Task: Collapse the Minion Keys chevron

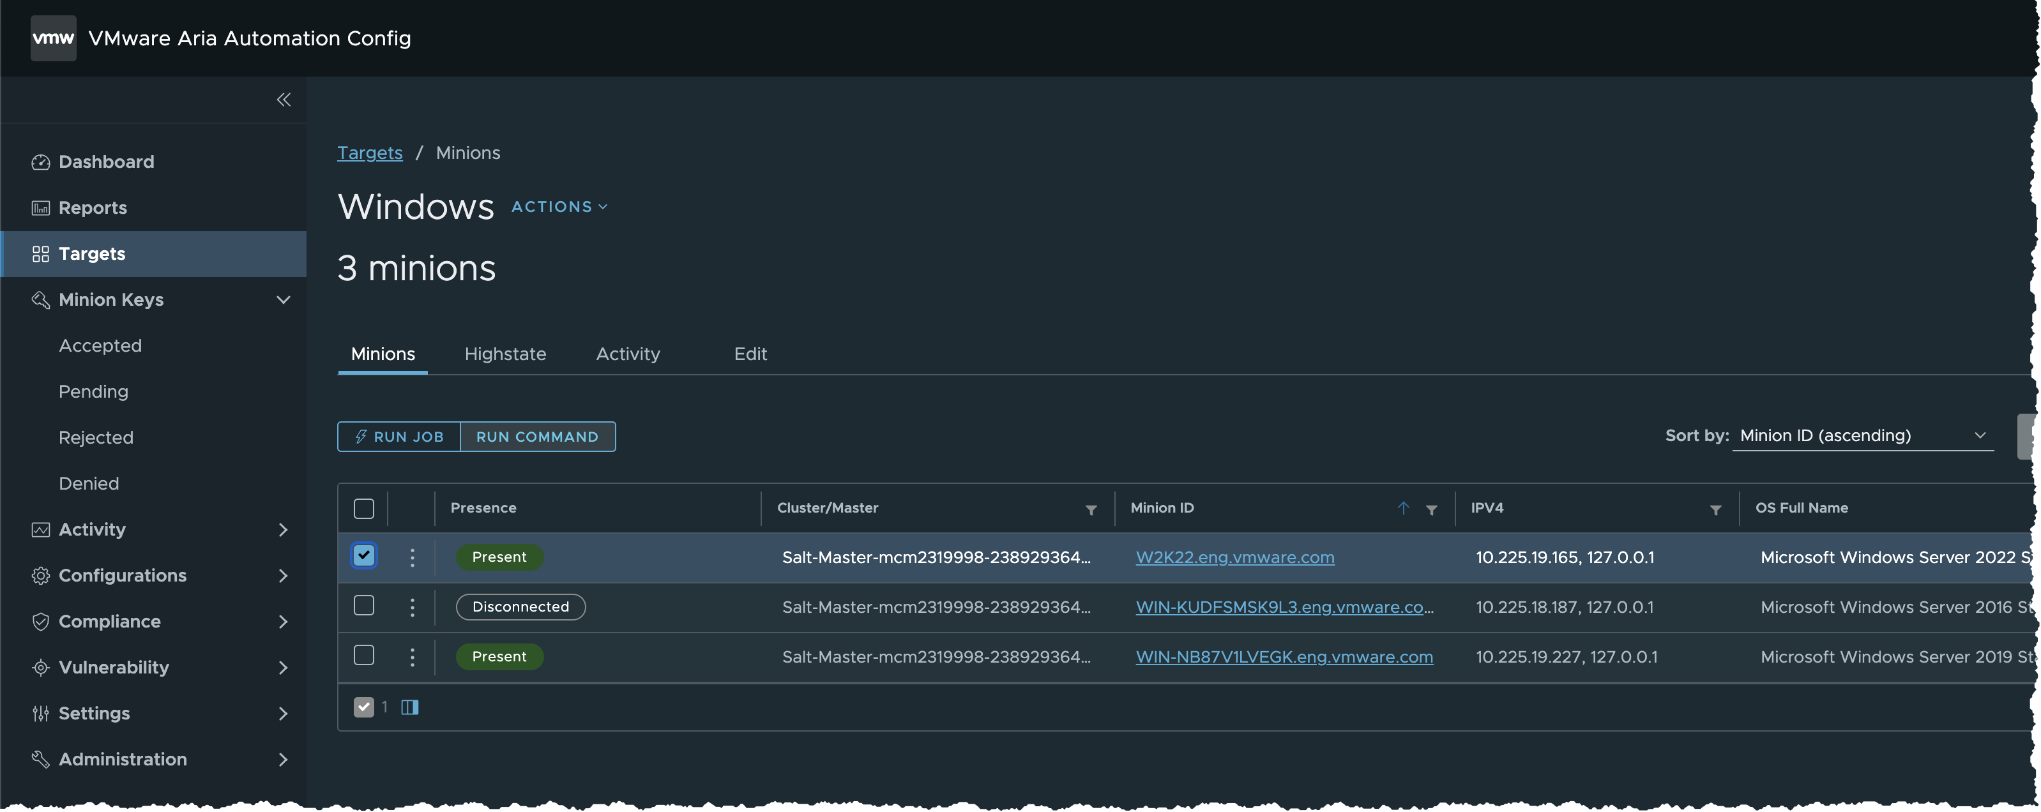Action: point(284,299)
